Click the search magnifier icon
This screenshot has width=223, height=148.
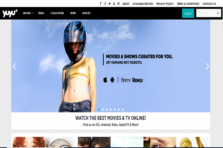tap(218, 13)
